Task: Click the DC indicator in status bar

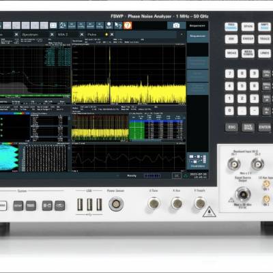Action: (x=176, y=175)
